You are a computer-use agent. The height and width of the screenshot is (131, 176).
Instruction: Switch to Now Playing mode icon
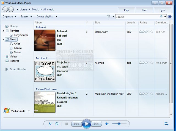point(166,124)
